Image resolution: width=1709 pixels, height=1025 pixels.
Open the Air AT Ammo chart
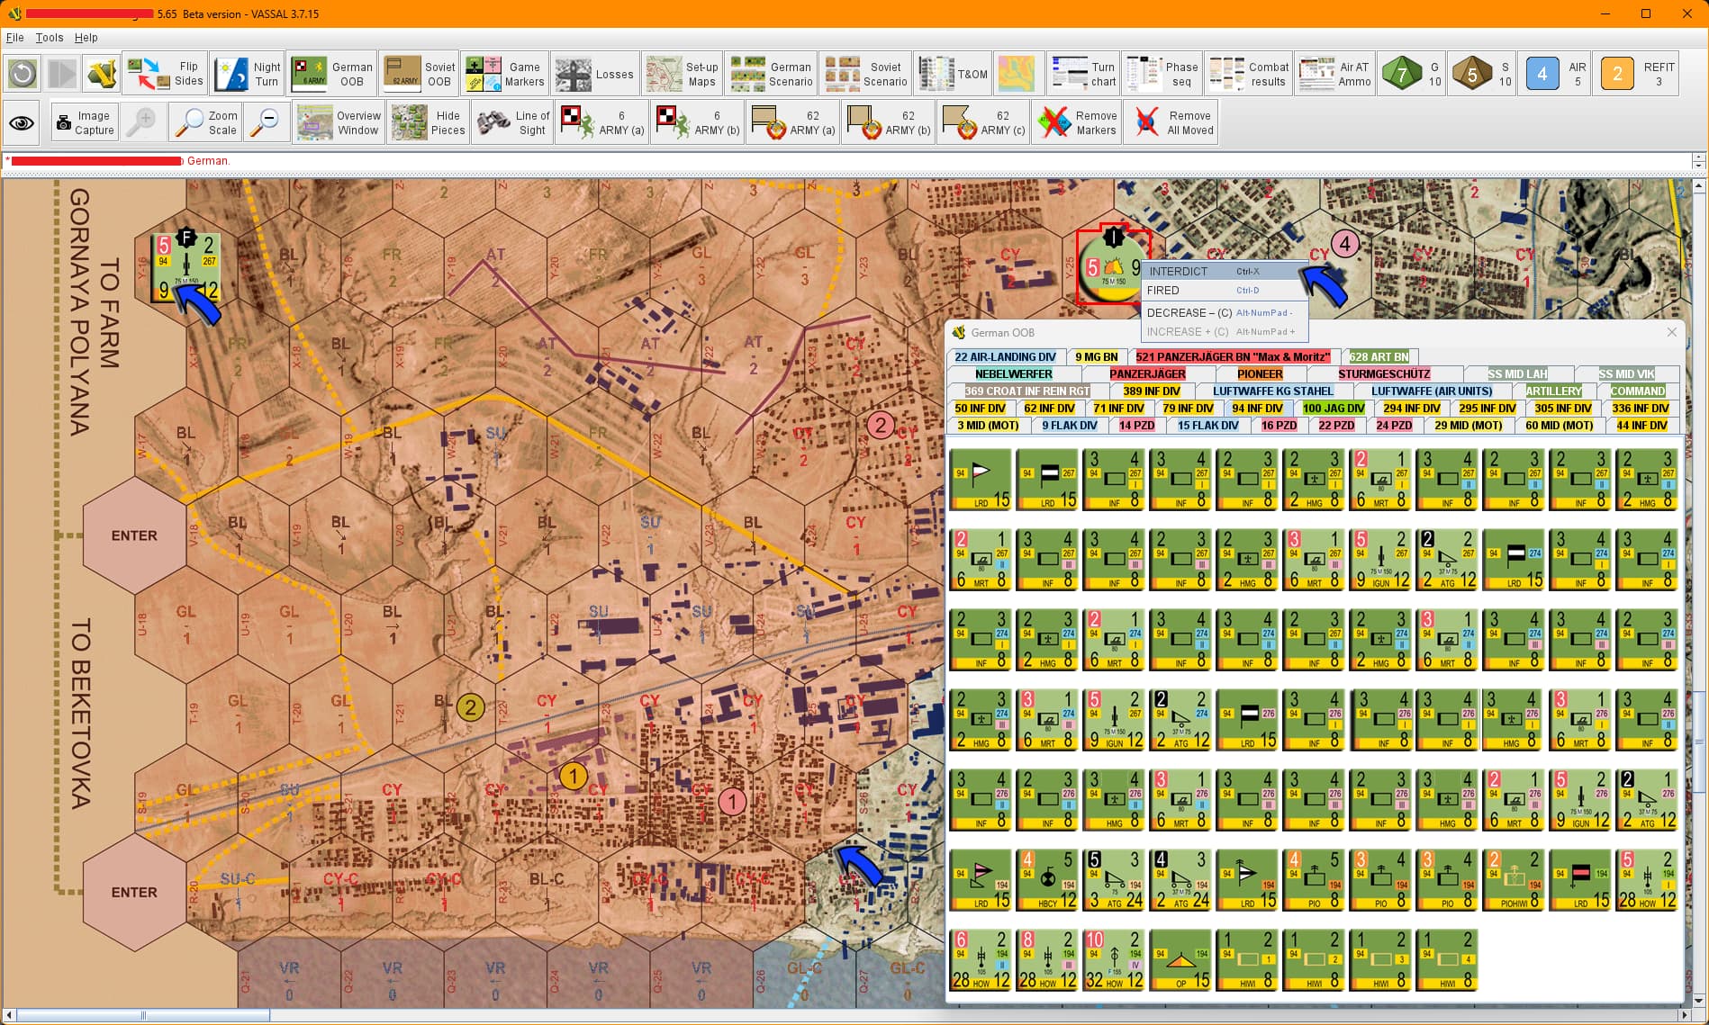1334,74
